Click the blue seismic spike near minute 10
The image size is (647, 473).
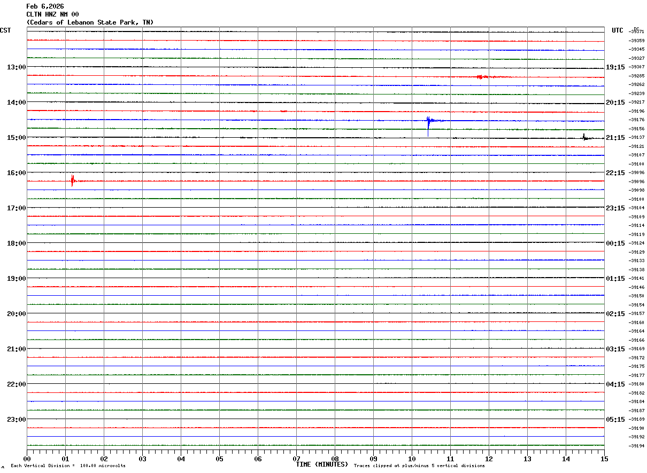[x=428, y=126]
